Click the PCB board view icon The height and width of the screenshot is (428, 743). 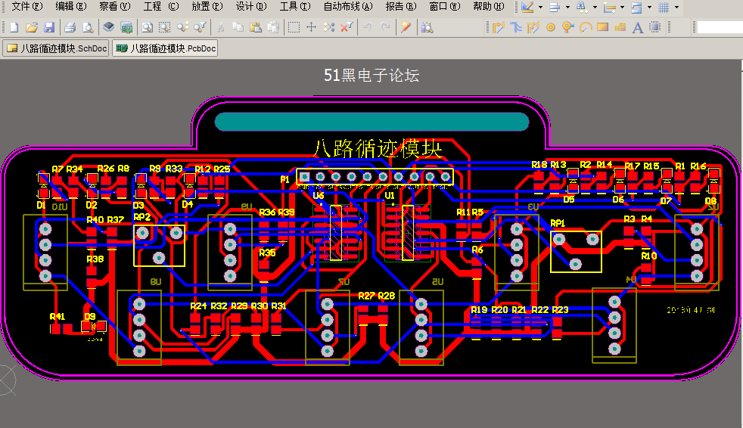[126, 27]
